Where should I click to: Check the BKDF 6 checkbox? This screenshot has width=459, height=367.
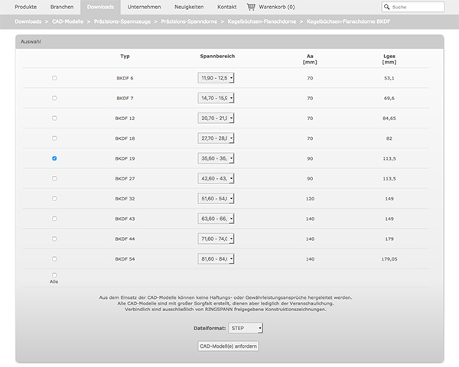click(x=54, y=78)
